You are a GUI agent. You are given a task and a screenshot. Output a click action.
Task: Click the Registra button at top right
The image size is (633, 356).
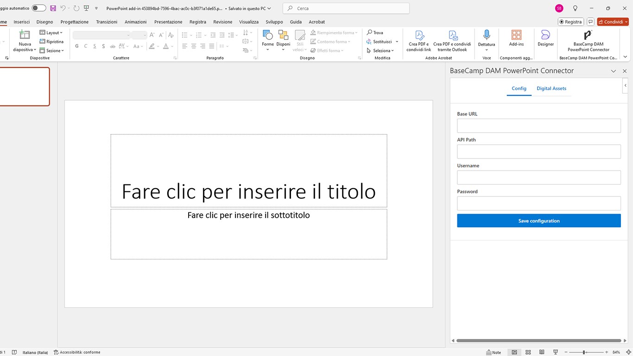point(570,22)
